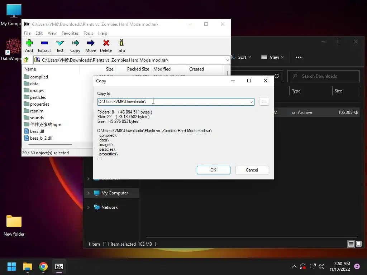Launch Google Chrome from the taskbar
This screenshot has height=275, width=367.
tap(43, 266)
